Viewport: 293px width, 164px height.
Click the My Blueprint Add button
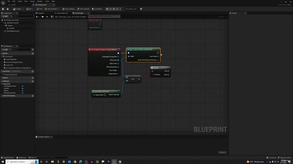click(5, 50)
